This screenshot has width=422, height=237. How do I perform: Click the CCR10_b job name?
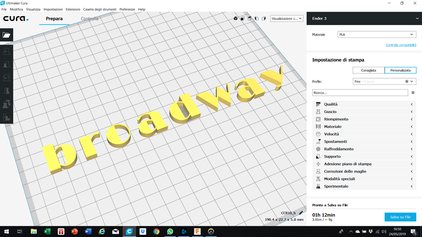288,213
